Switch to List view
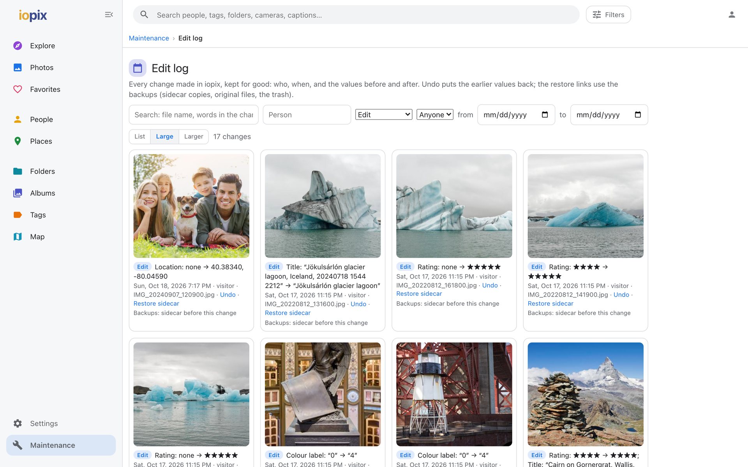Viewport: 748px width, 467px height. [x=139, y=137]
